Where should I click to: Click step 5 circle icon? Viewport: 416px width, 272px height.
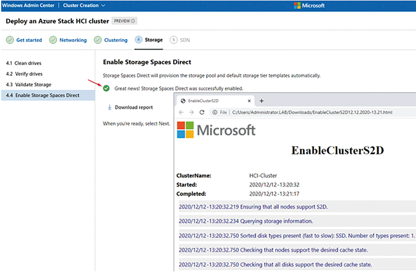(174, 40)
